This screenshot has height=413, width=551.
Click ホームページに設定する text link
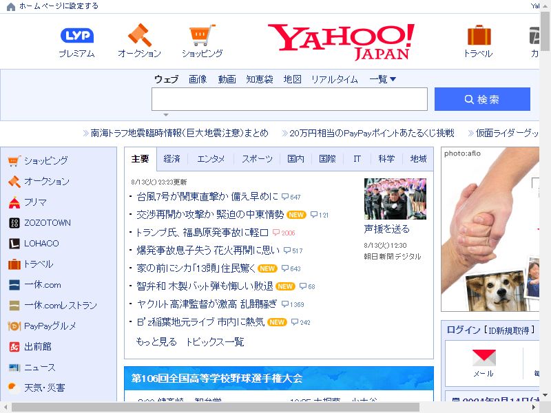pyautogui.click(x=59, y=6)
